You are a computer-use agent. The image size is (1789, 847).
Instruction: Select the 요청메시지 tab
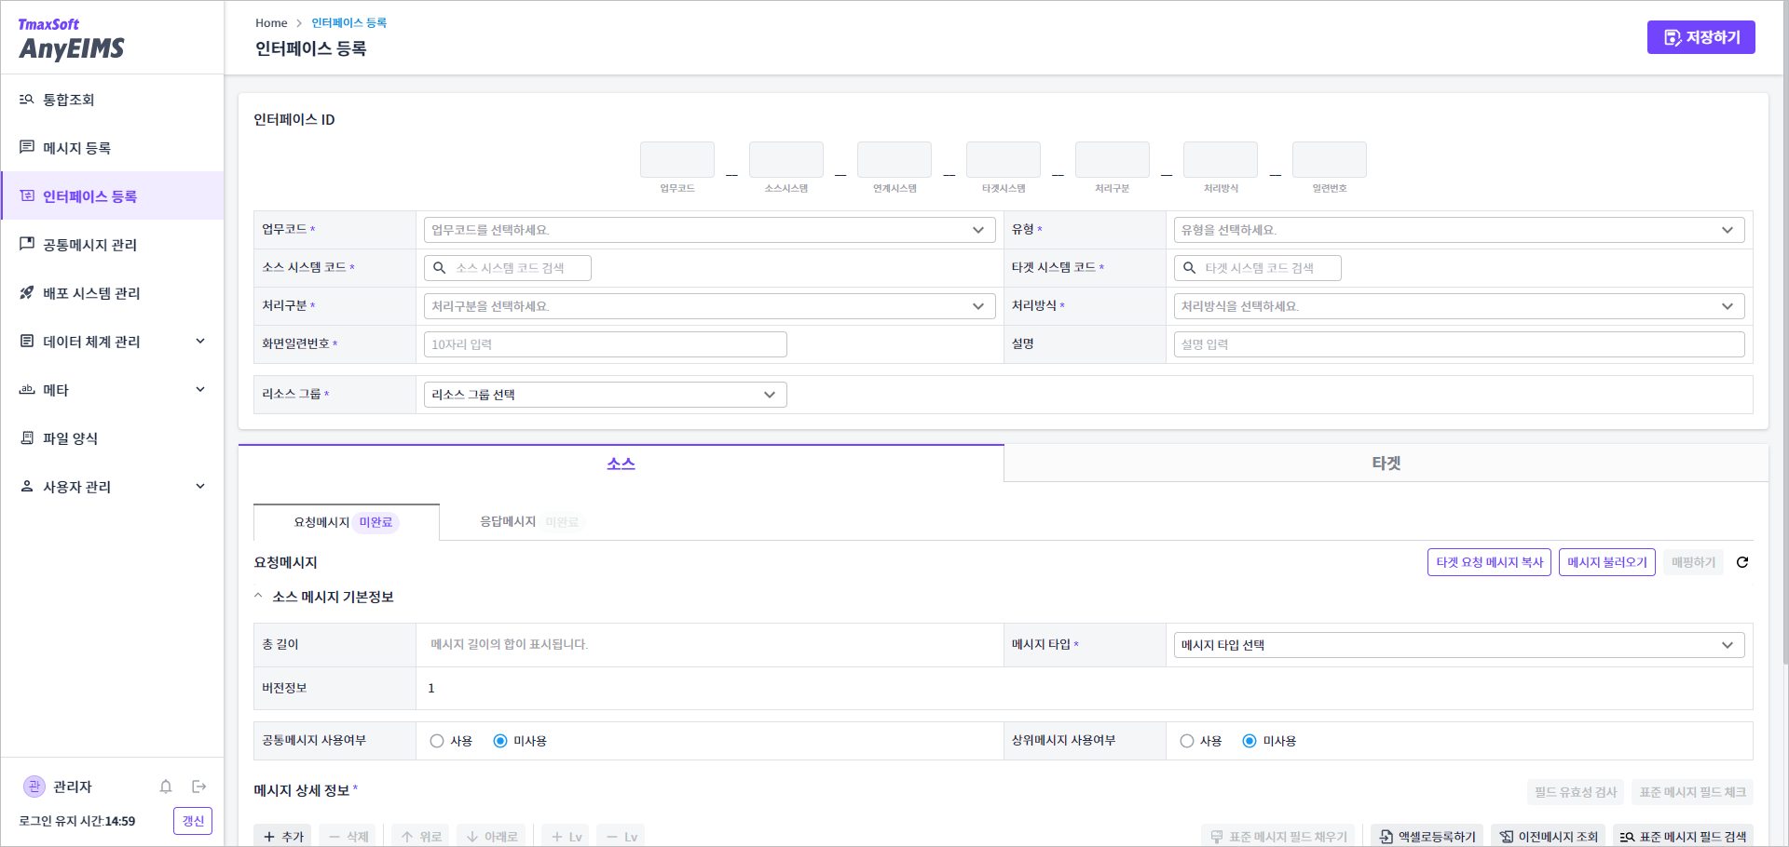click(x=347, y=522)
